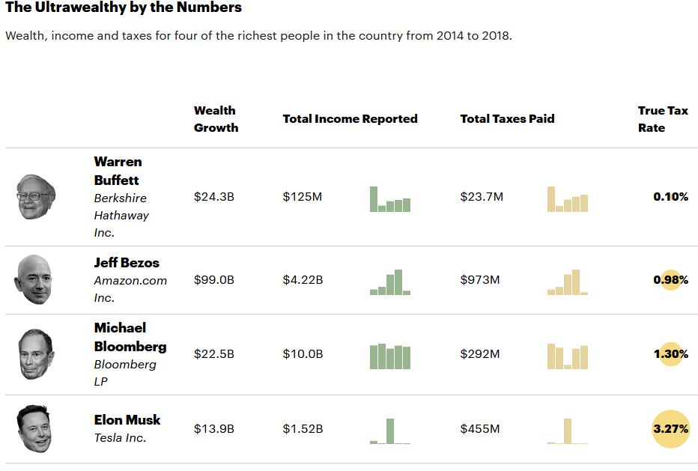Click Michael Bloomberg's portrait photo
The image size is (698, 471).
pyautogui.click(x=36, y=353)
